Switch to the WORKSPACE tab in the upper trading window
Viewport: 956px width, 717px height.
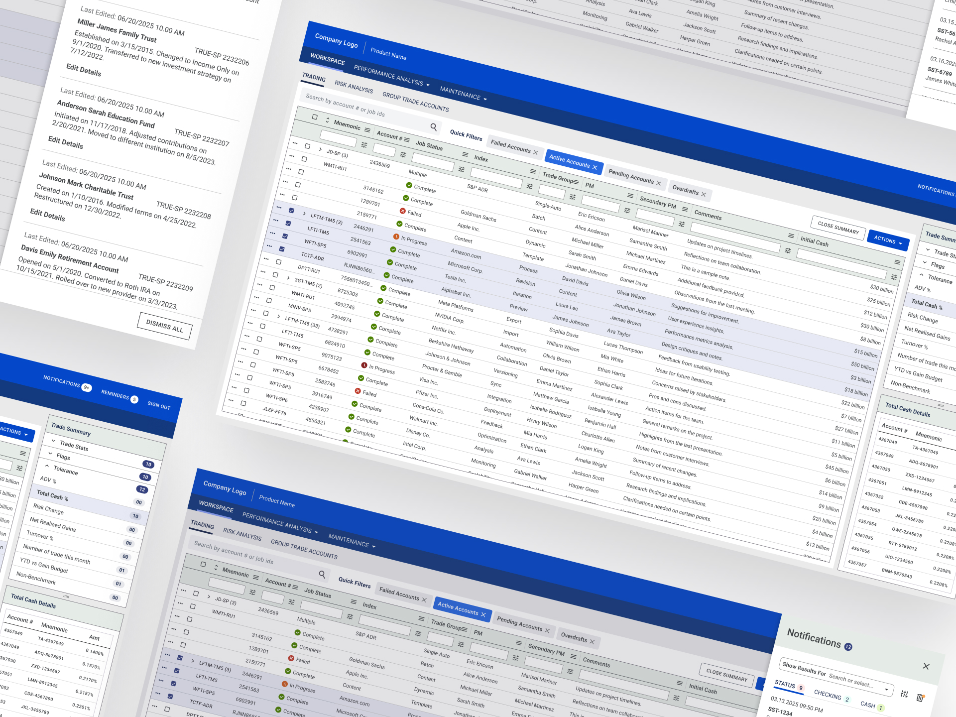pos(328,59)
